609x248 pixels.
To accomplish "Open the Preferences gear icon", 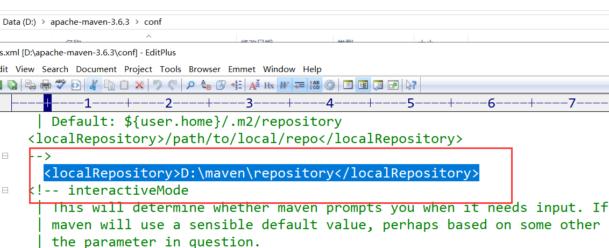I will pyautogui.click(x=330, y=85).
